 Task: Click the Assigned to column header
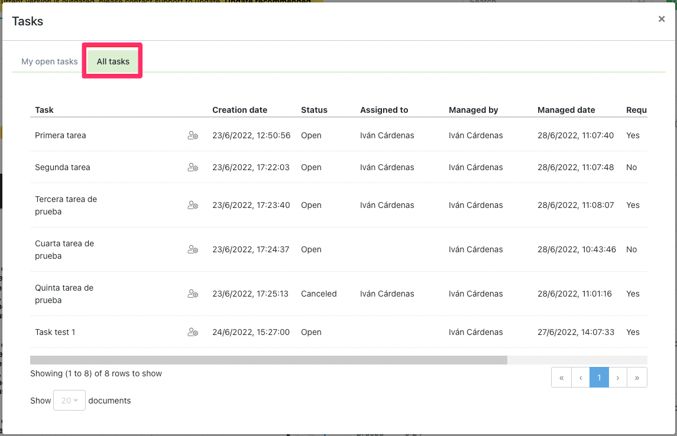click(384, 110)
